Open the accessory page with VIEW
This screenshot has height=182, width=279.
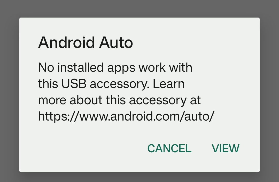226,148
